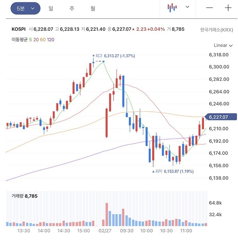
Task: Toggle the 20-period moving average
Action: point(36,40)
